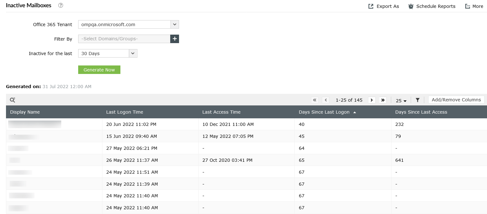Click the generated date 31 Jul 2022 12:00 AM

point(67,87)
